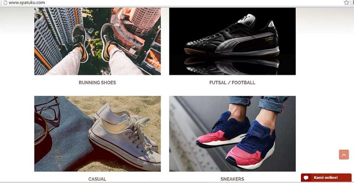Screen dimensions: 354x183
Task: Click the rolled jeans cuffs in sneakers photo
Action: coord(259,103)
